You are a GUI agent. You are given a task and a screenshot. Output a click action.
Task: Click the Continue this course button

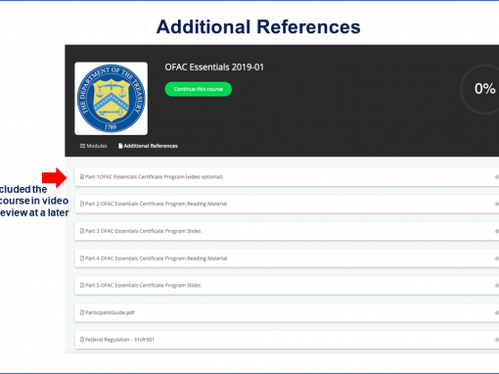(x=199, y=89)
